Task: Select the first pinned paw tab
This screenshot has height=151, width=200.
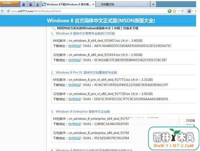Action: tap(24, 4)
